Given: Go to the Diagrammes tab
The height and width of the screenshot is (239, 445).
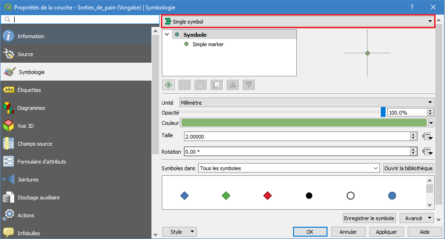Looking at the screenshot, I should click(x=76, y=108).
